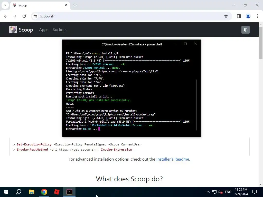Open the tab search dropdown arrow
The width and height of the screenshot is (263, 197).
coord(5,5)
